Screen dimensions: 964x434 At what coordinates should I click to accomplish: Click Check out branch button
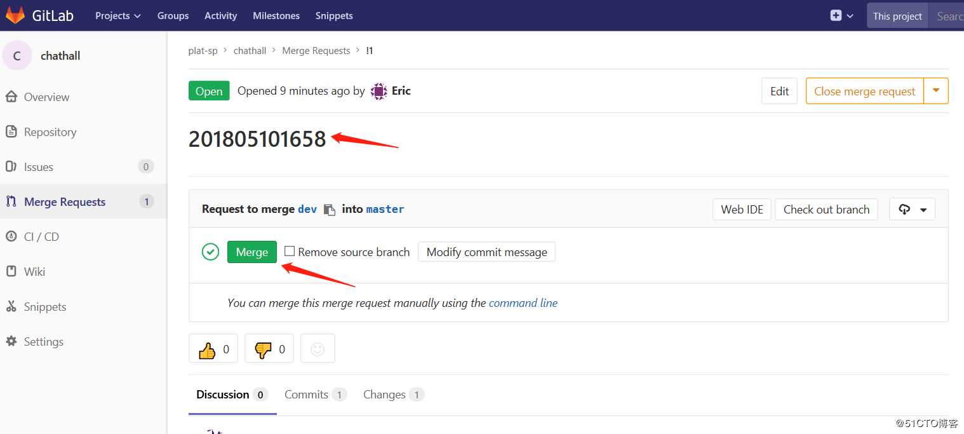[826, 209]
